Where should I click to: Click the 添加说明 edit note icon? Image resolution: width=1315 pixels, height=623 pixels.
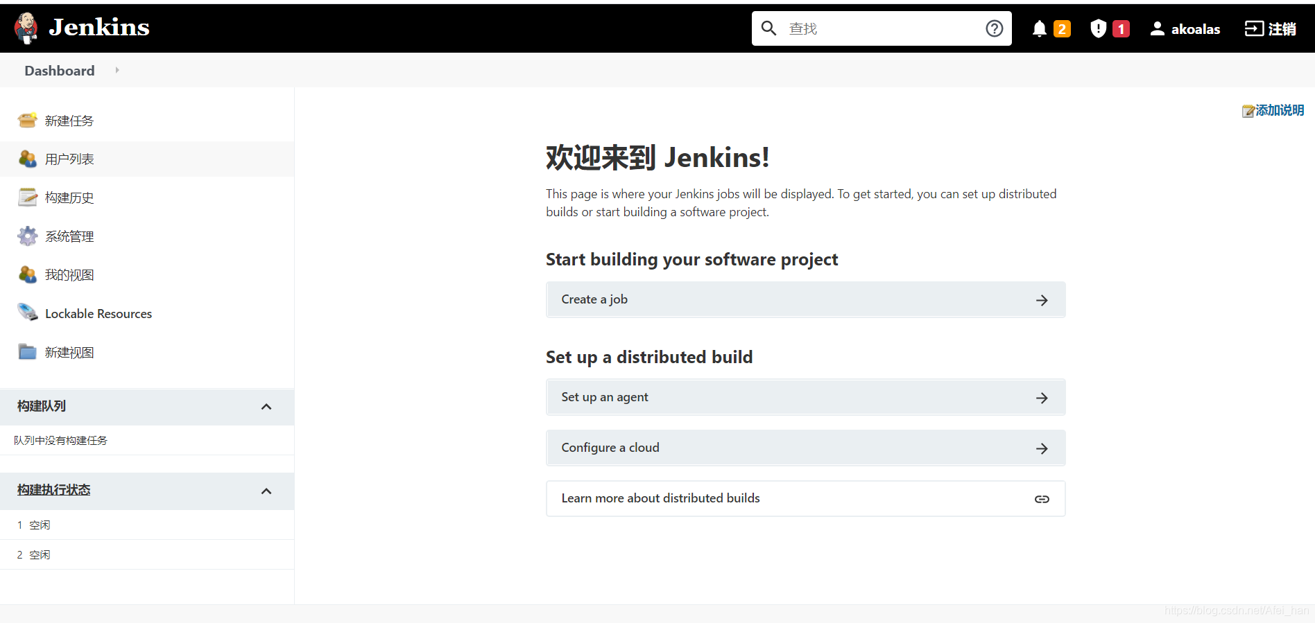(x=1248, y=111)
